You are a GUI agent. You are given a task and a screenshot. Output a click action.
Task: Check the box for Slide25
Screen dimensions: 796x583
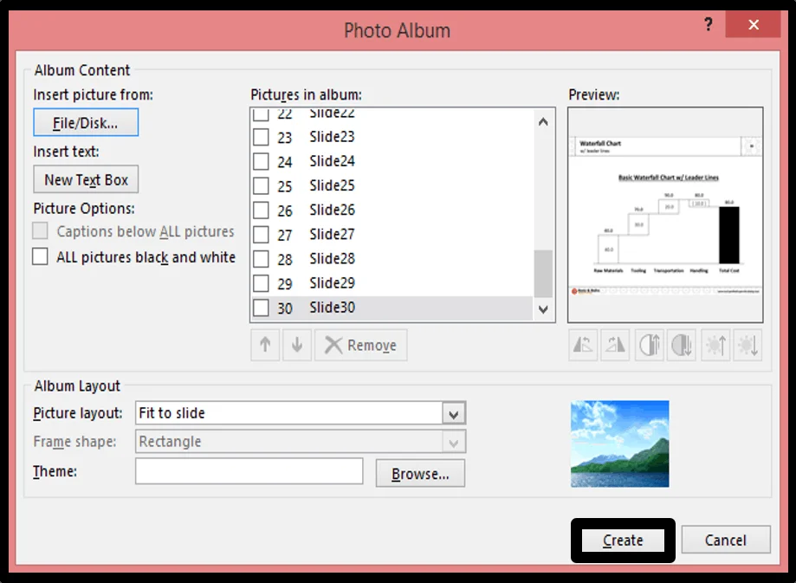click(x=261, y=186)
